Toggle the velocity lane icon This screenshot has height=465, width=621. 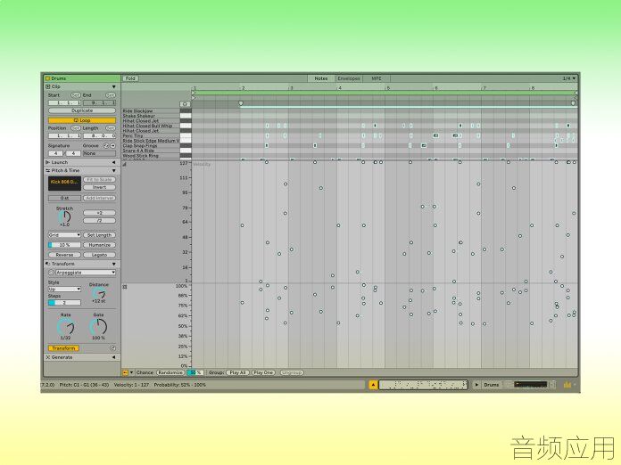(124, 164)
